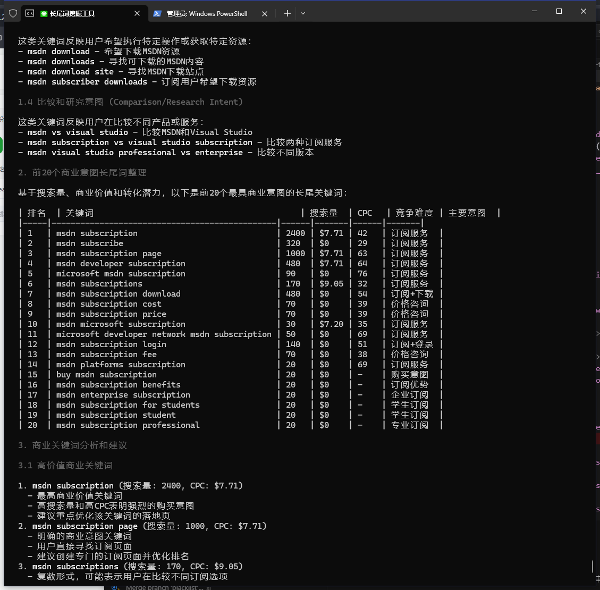Click the shield icon in the title bar
The image size is (600, 590).
tap(13, 13)
